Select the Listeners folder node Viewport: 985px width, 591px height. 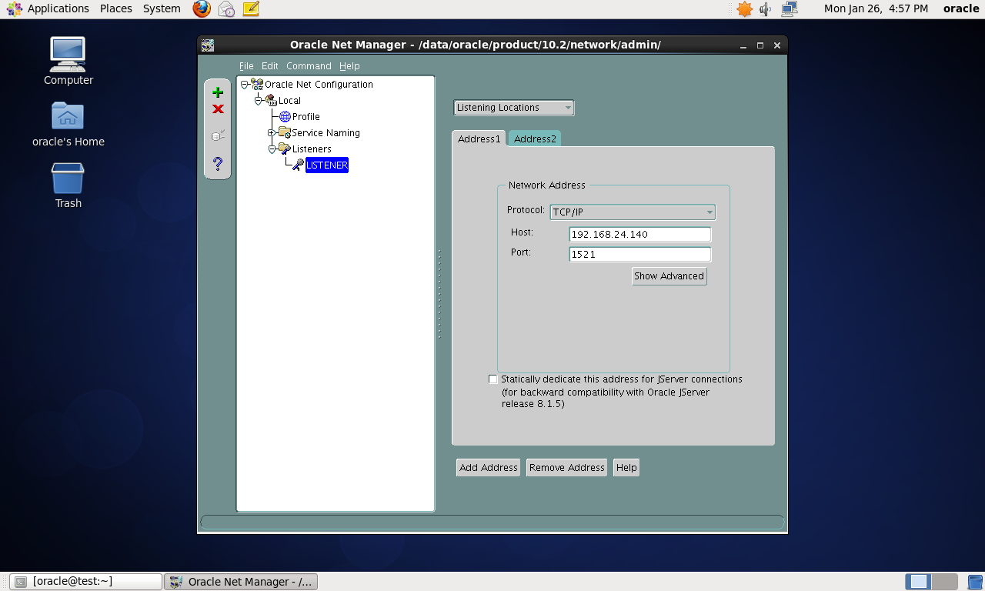coord(312,149)
